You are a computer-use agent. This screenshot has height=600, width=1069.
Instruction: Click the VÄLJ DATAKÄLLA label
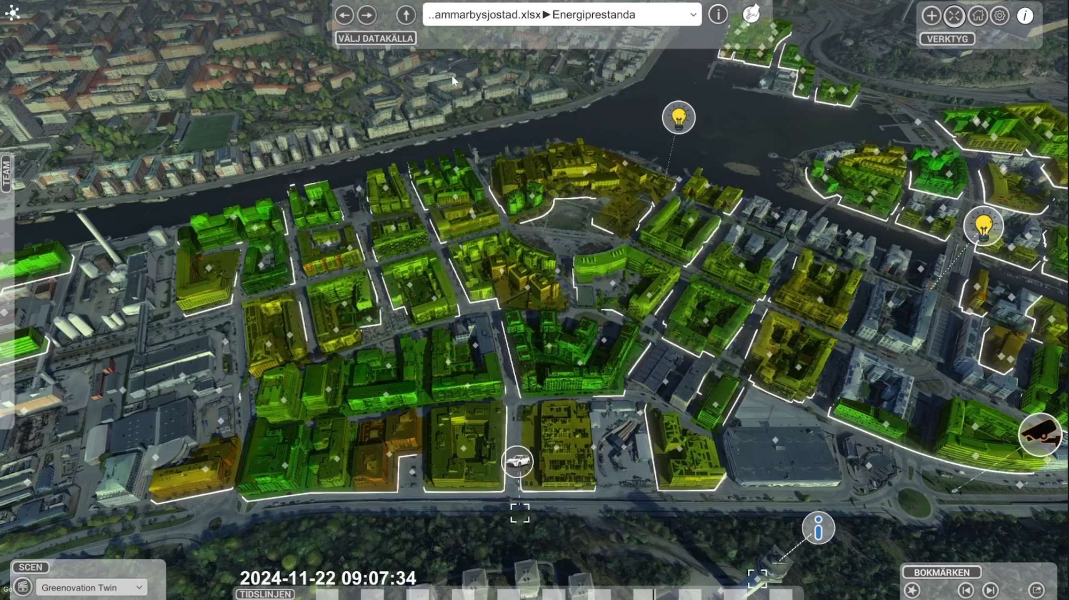coord(376,38)
